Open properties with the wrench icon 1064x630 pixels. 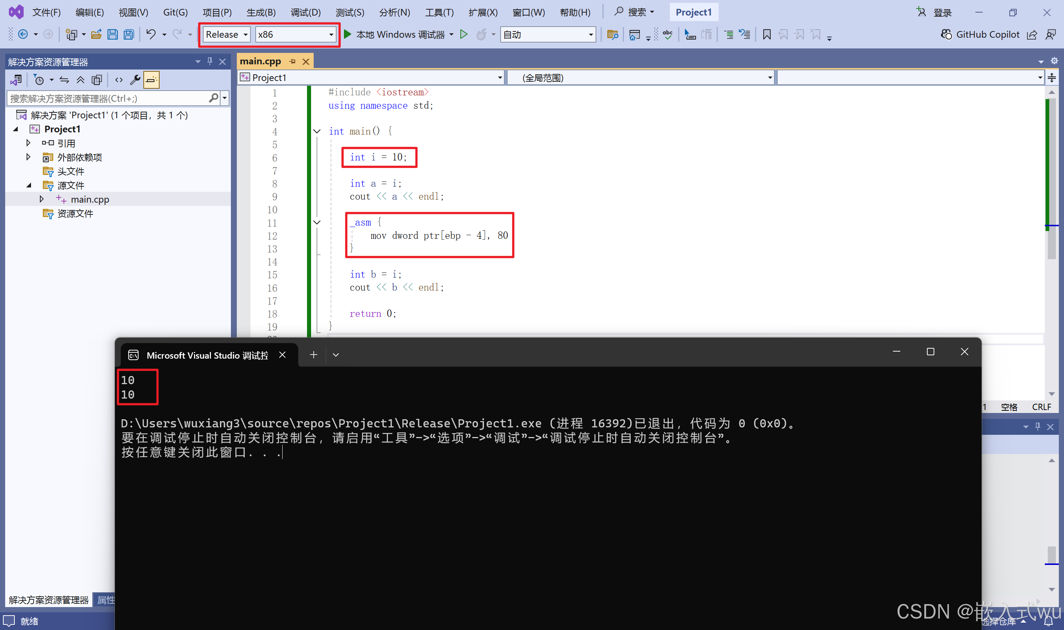tap(135, 80)
